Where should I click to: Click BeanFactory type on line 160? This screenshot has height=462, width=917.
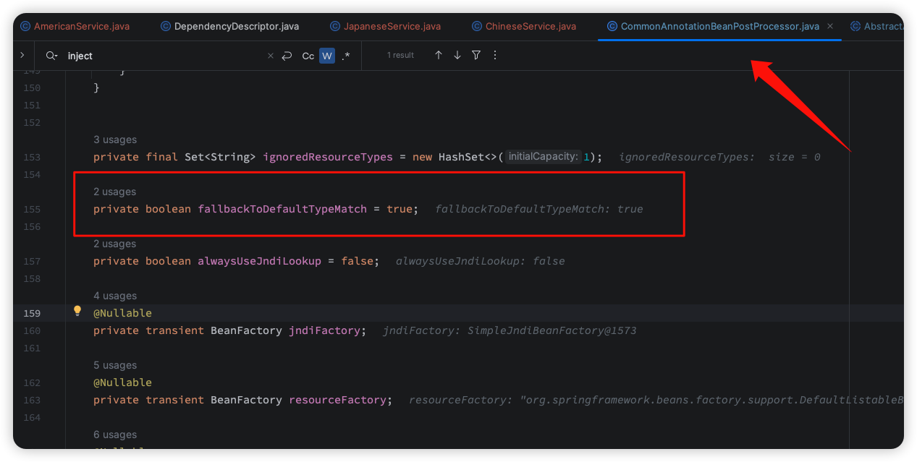(246, 330)
